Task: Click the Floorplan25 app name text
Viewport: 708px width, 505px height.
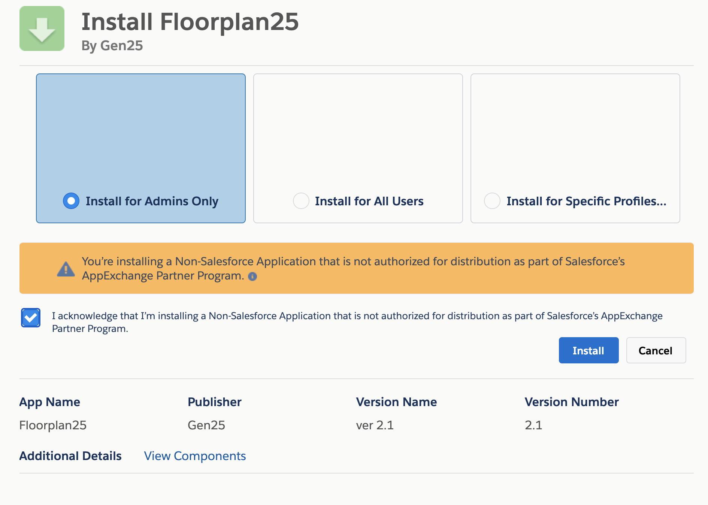Action: (x=53, y=425)
